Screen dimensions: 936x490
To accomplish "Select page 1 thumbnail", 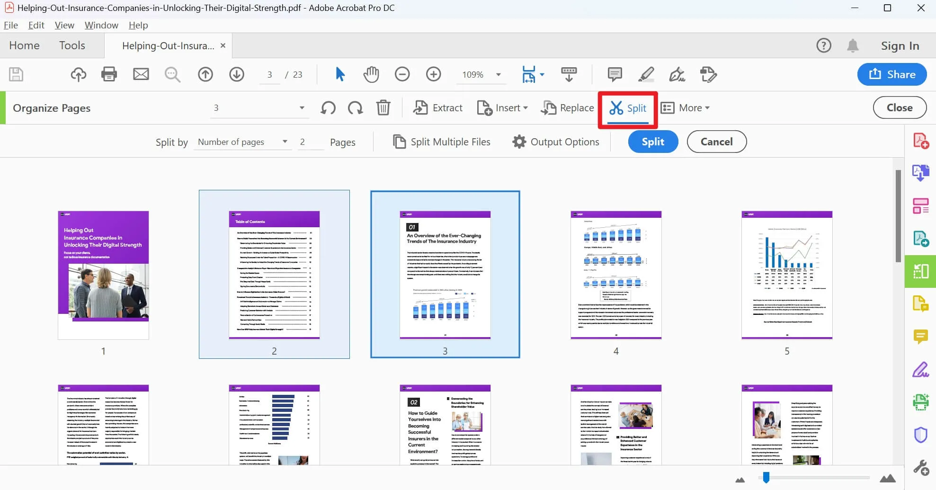I will [103, 275].
